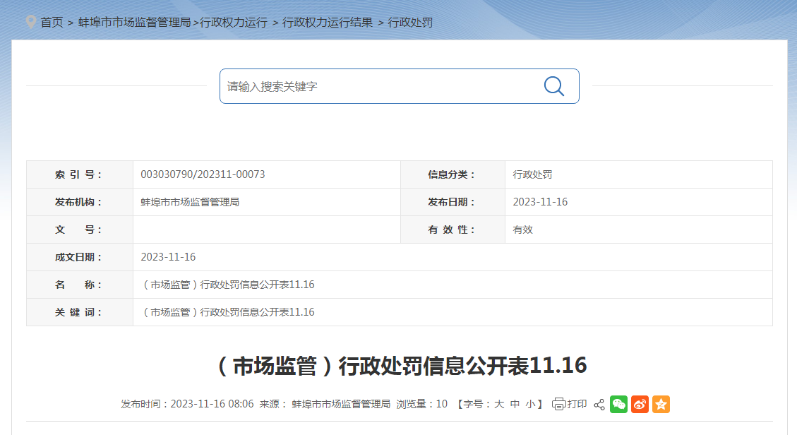
Task: Click the 名称 label cell
Action: [x=80, y=285]
